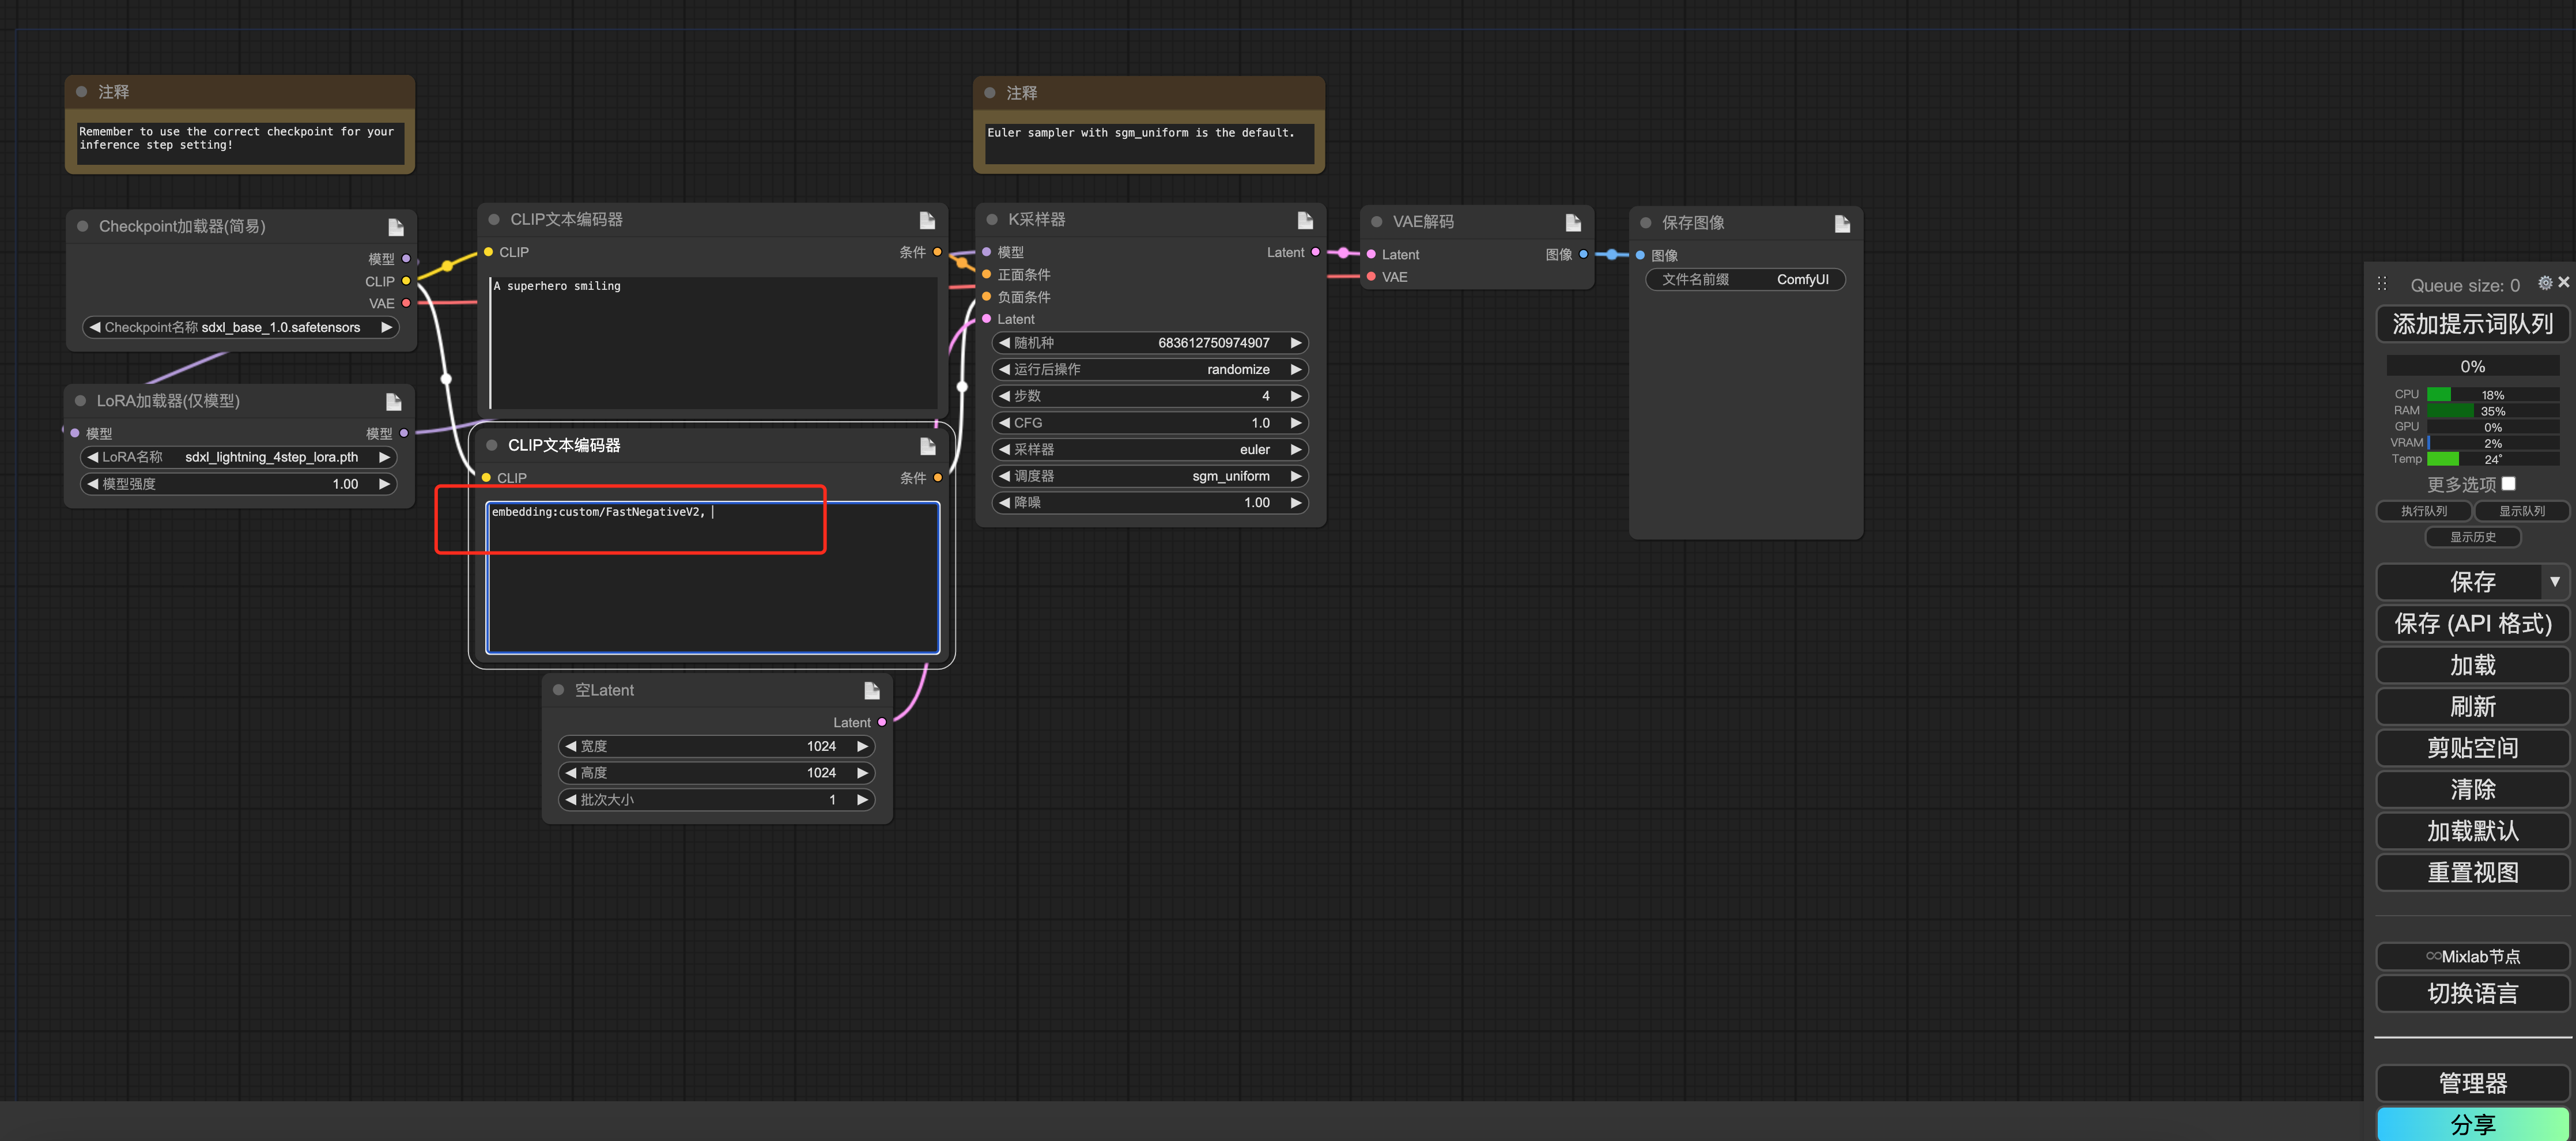
Task: Collapse the Checkpoint加载器 node via title dot
Action: pyautogui.click(x=83, y=226)
